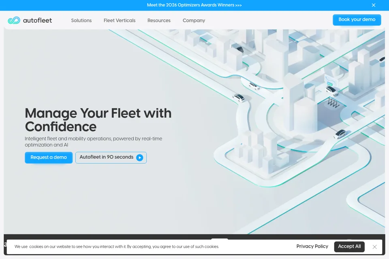
Task: Click Request a demo button
Action: (49, 157)
